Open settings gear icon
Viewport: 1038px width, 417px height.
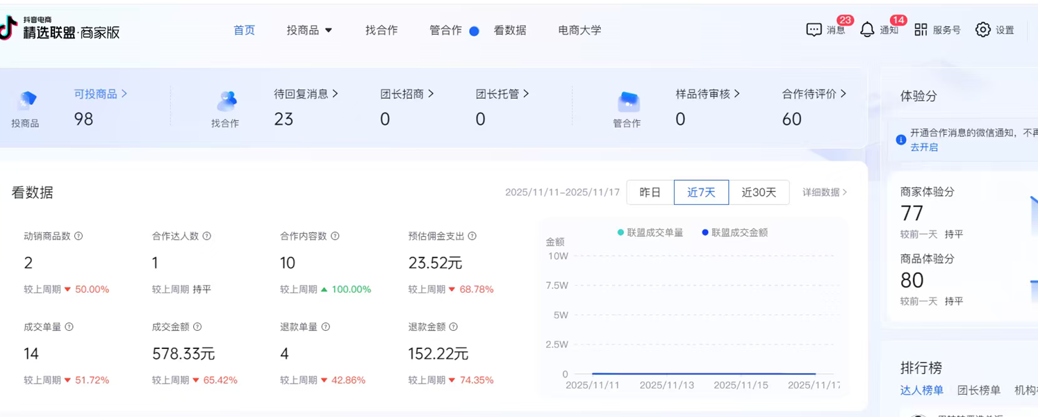click(x=982, y=30)
